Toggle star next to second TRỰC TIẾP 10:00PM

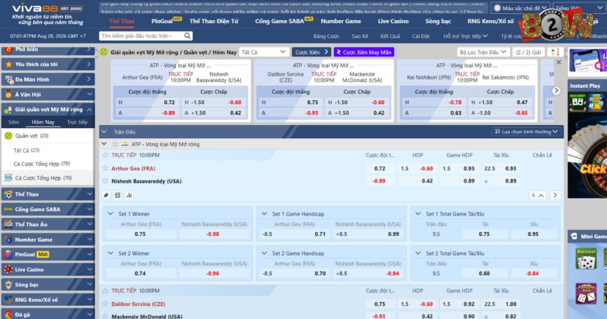click(x=106, y=291)
